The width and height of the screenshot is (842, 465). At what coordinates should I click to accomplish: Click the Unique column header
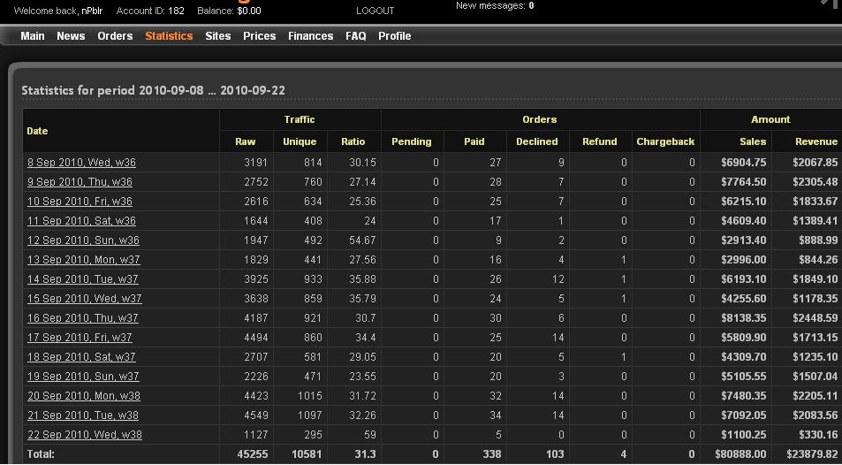[300, 141]
